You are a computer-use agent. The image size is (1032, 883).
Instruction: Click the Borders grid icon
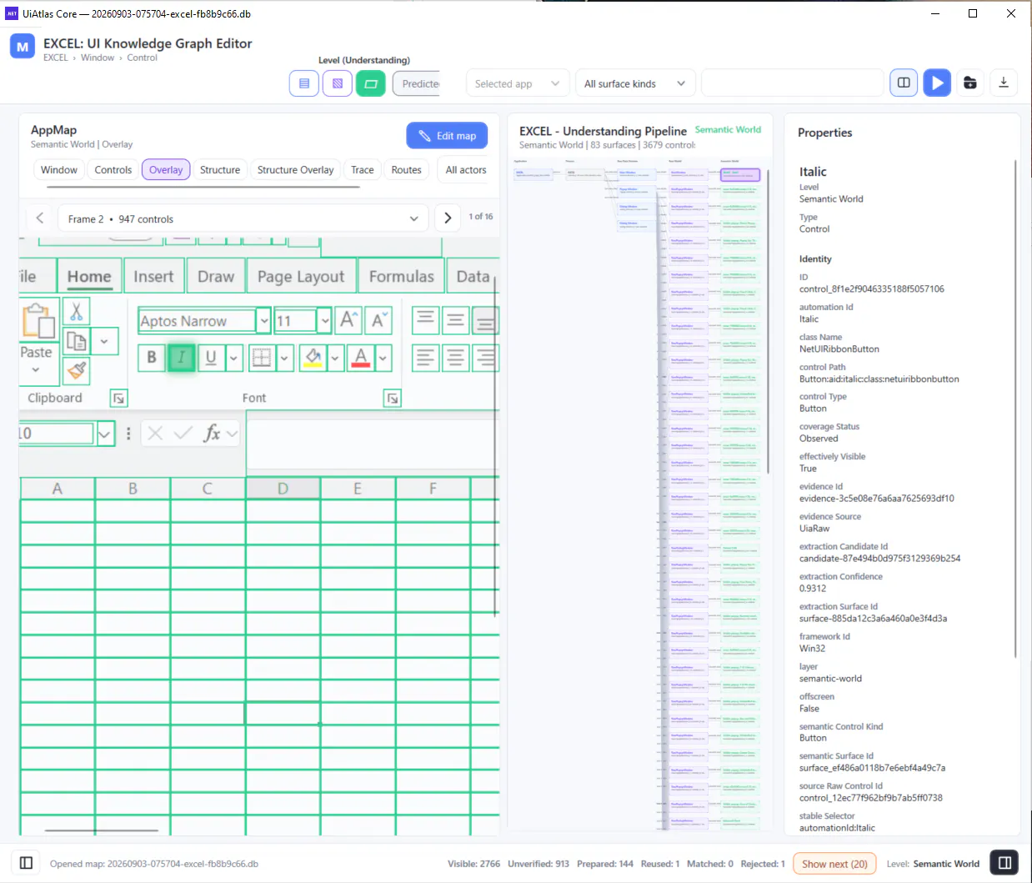click(261, 358)
